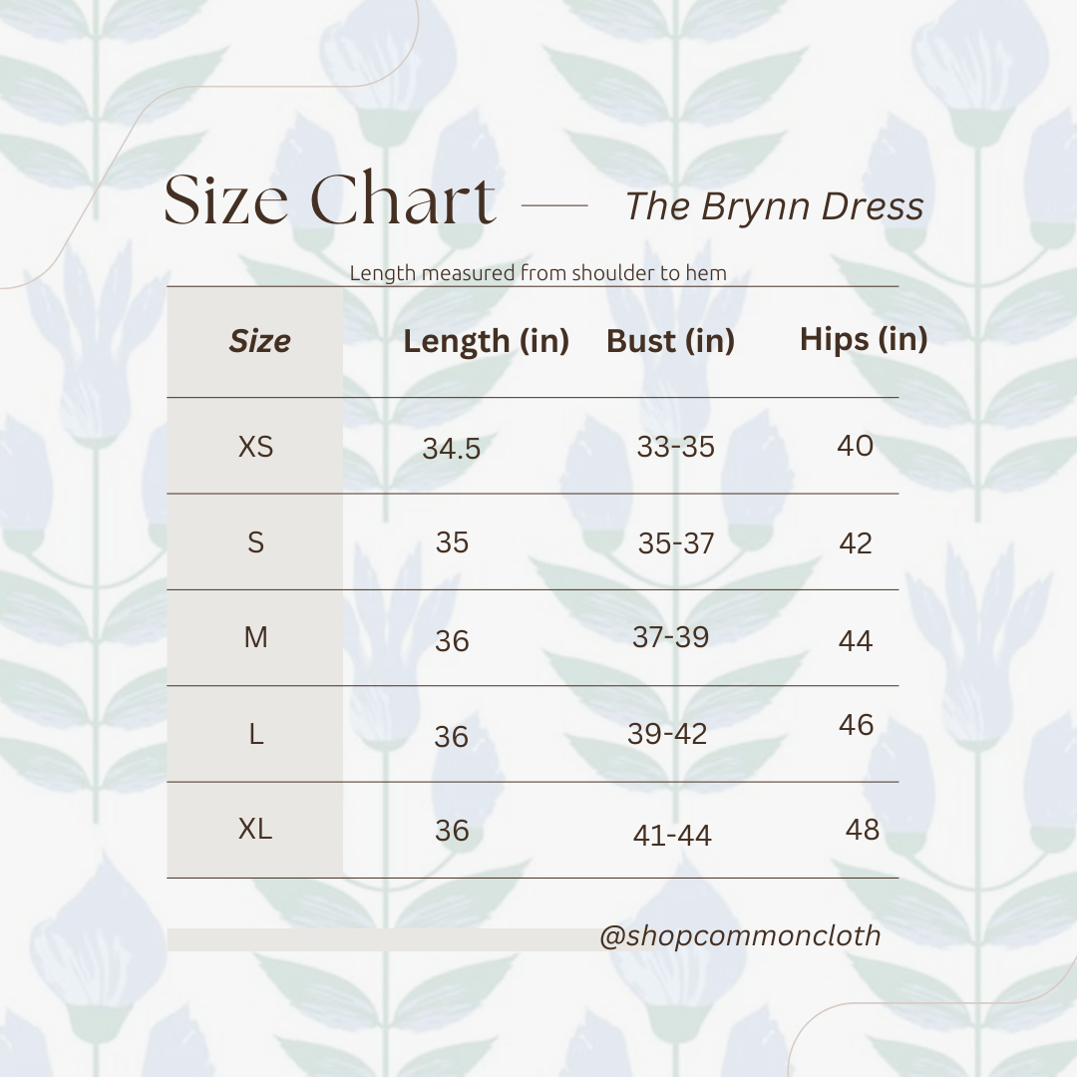Select the "Hips (in)" column header
Image resolution: width=1077 pixels, height=1077 pixels.
point(864,339)
